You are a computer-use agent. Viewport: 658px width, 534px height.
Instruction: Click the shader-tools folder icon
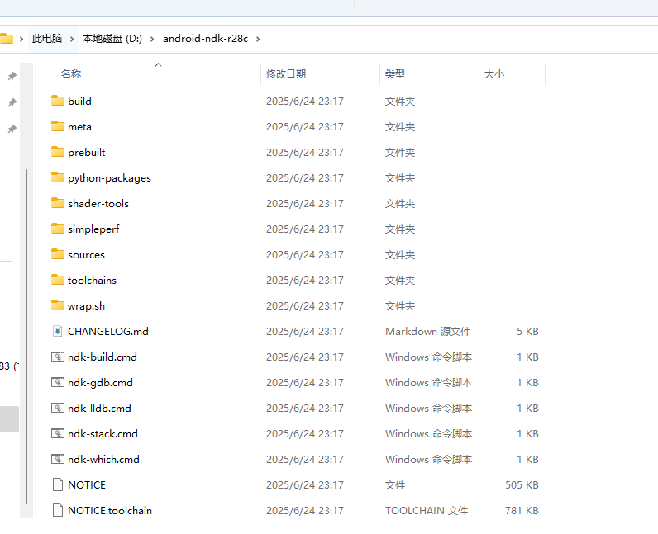pos(58,203)
